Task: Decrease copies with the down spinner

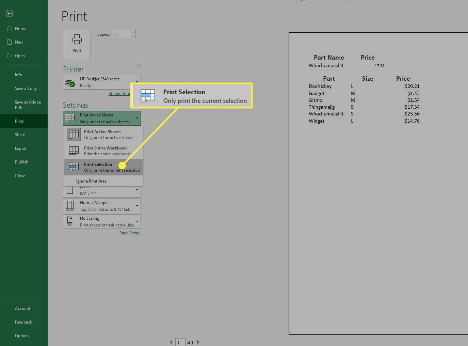Action: coord(133,36)
